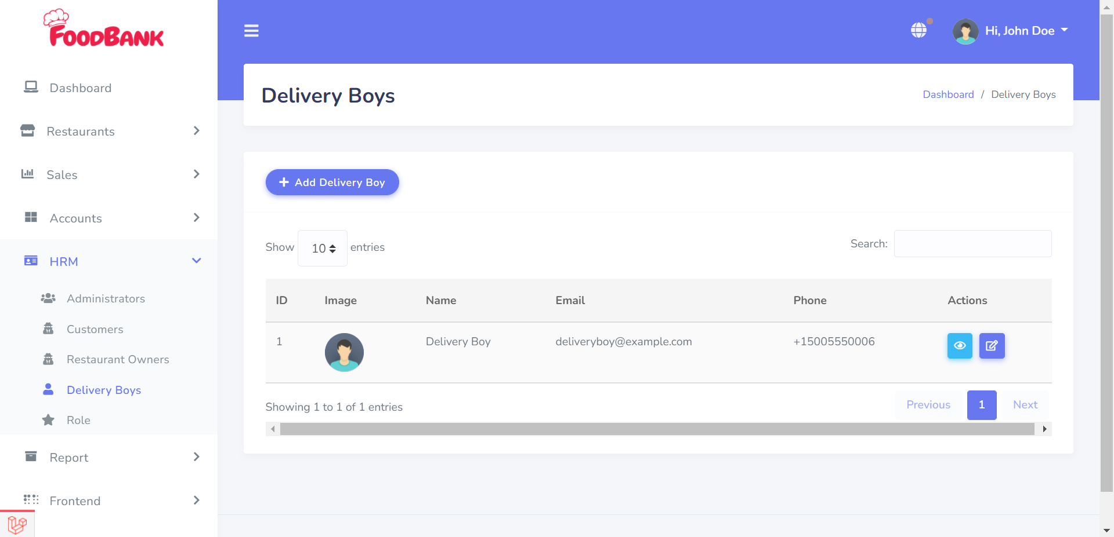Open Administrators under HRM
1114x537 pixels.
coord(106,298)
